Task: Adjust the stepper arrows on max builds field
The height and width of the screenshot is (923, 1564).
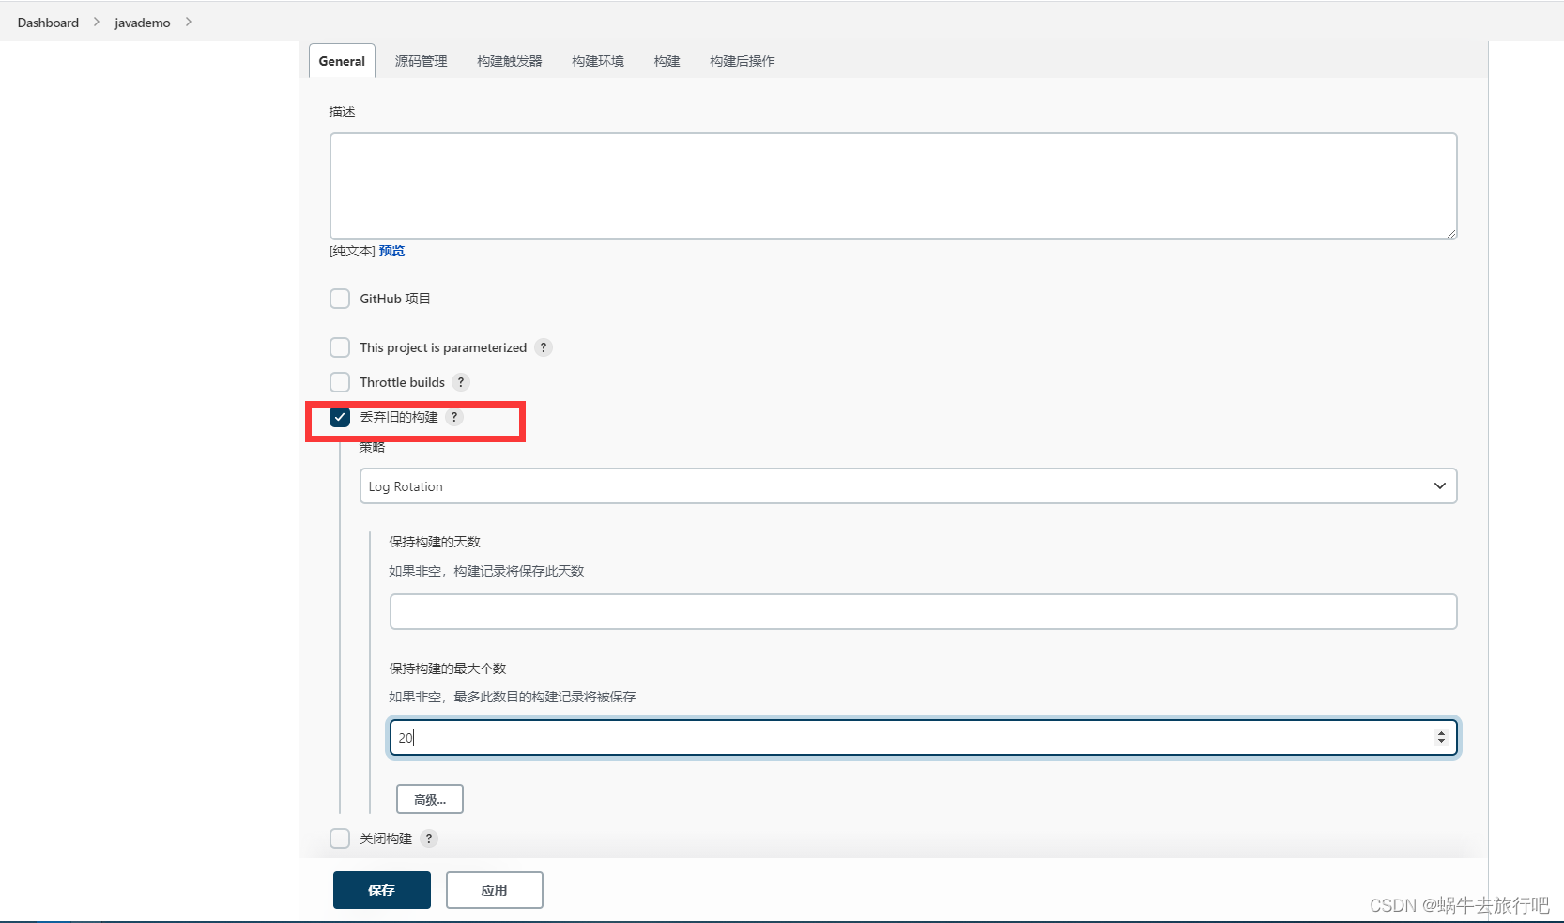Action: 1441,738
